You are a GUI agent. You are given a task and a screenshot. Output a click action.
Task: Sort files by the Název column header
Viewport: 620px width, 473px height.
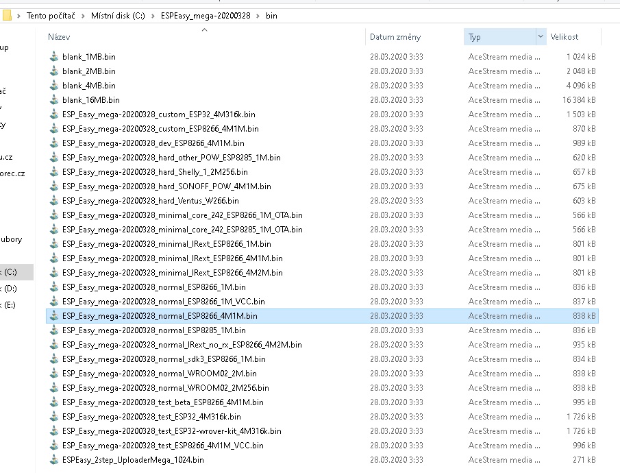point(59,37)
